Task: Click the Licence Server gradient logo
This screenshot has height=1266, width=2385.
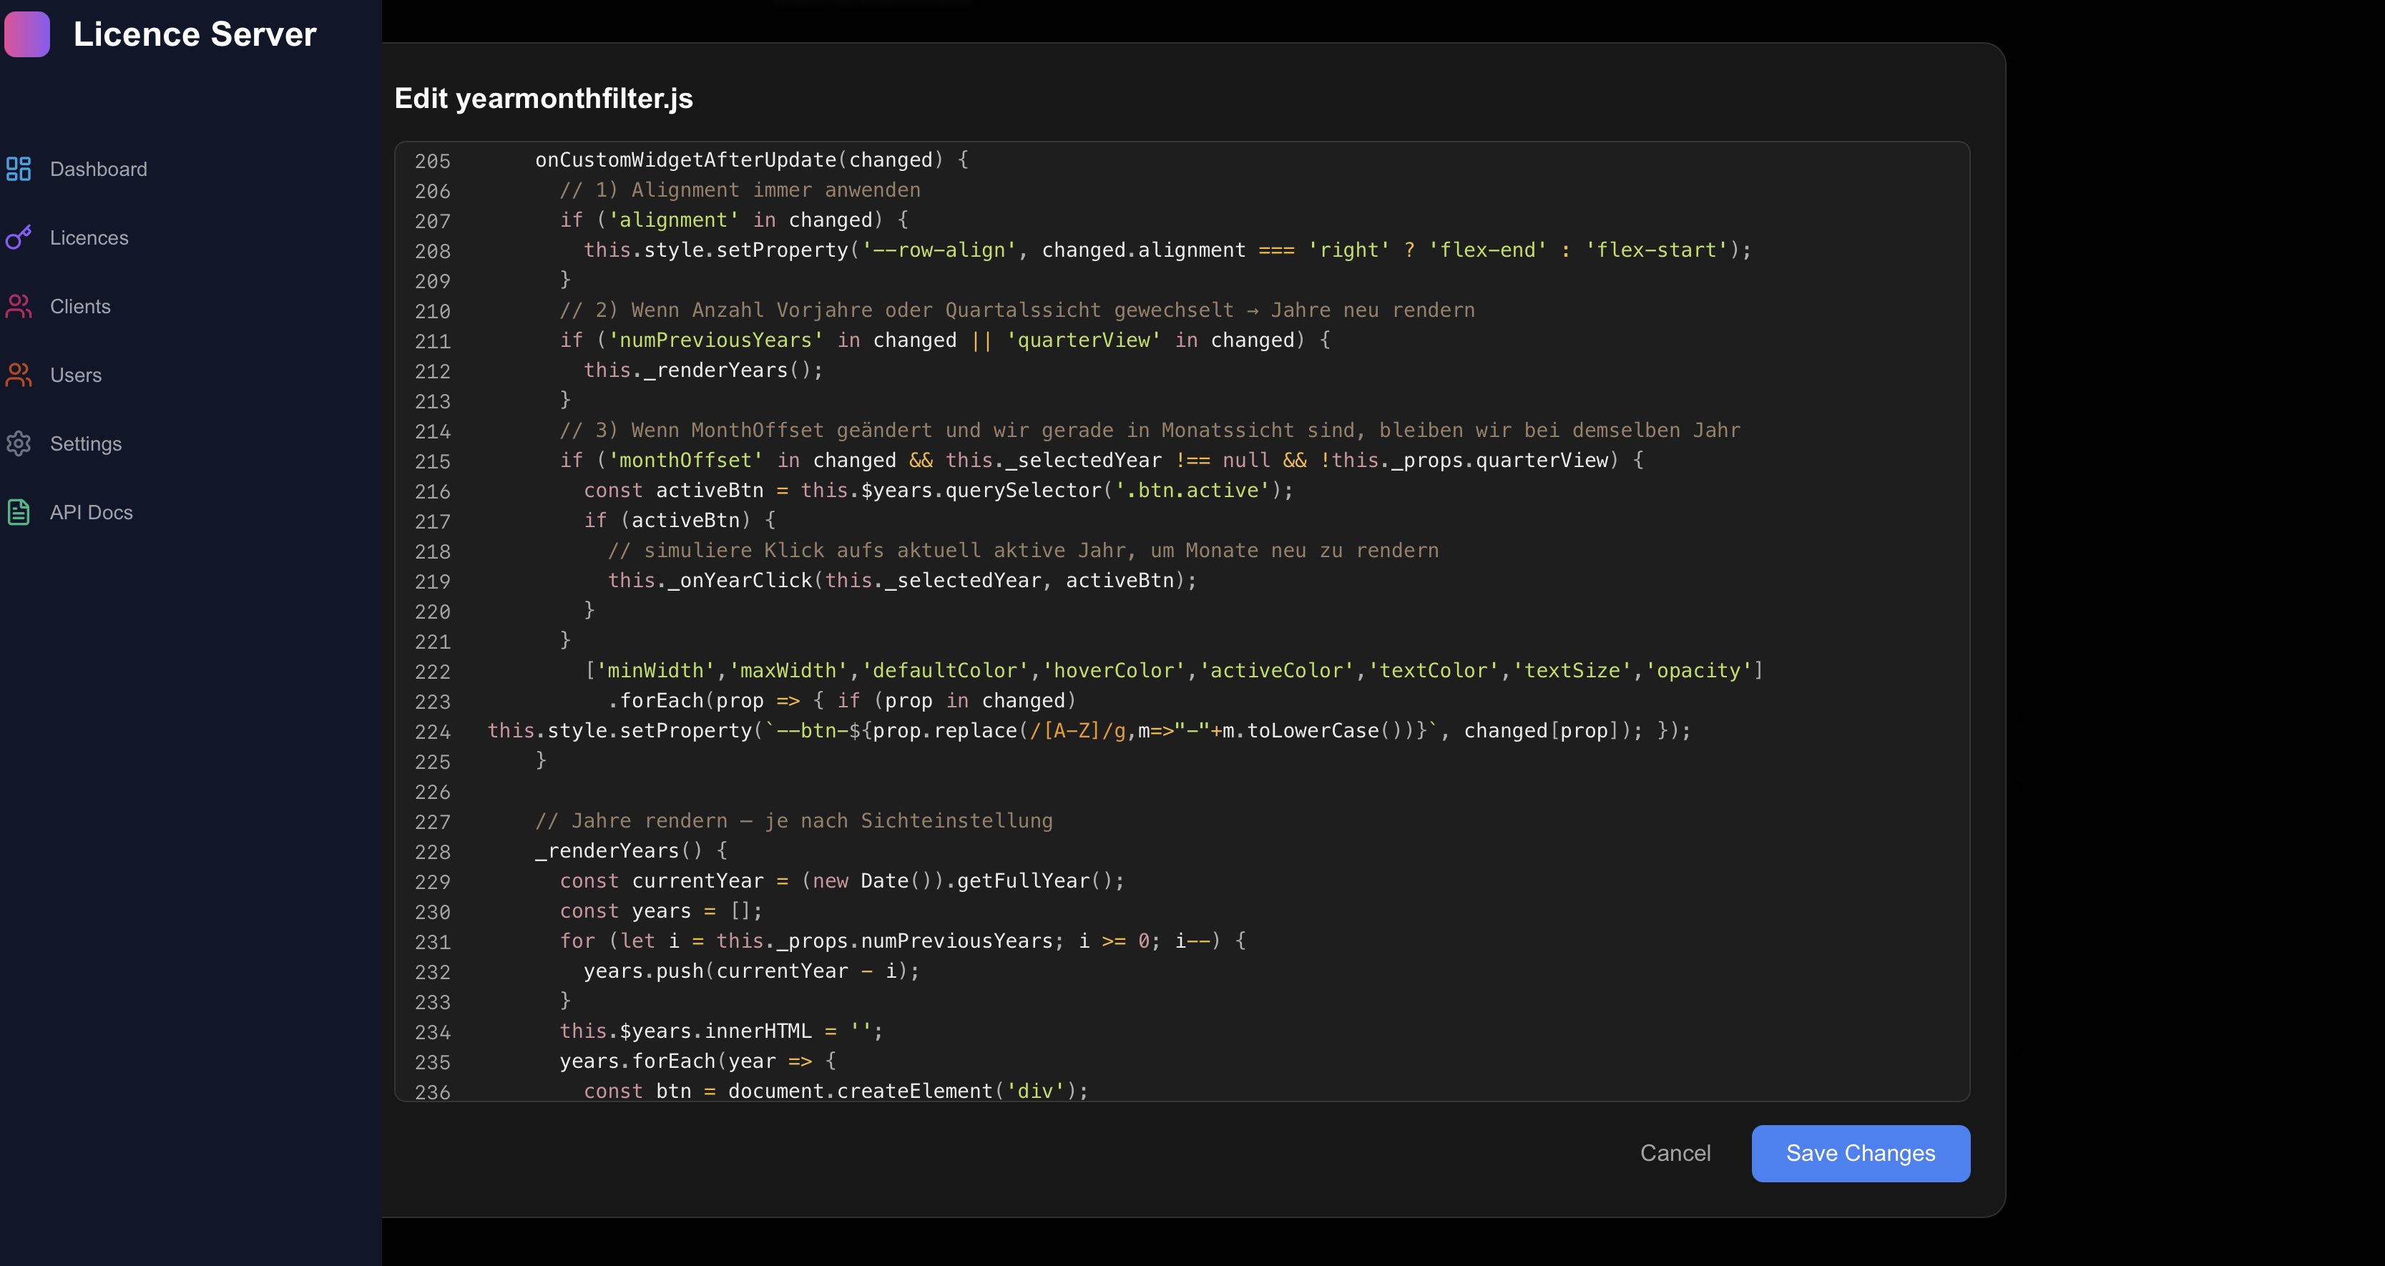Action: point(28,34)
